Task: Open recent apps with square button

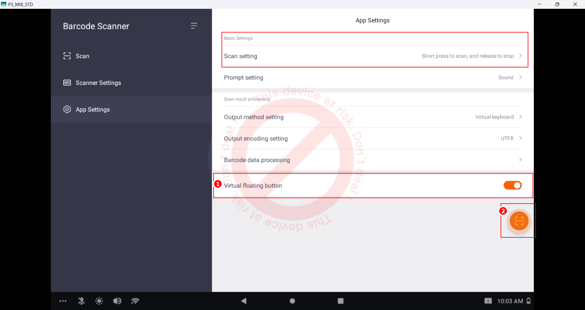Action: (x=341, y=301)
